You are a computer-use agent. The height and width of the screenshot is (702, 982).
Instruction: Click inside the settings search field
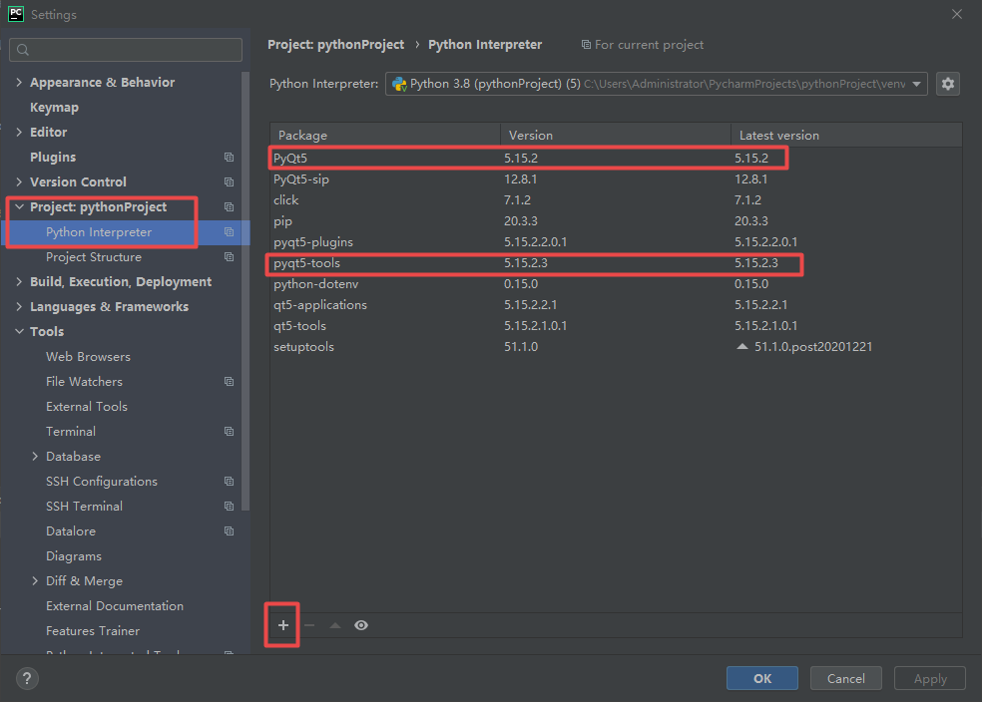tap(125, 49)
